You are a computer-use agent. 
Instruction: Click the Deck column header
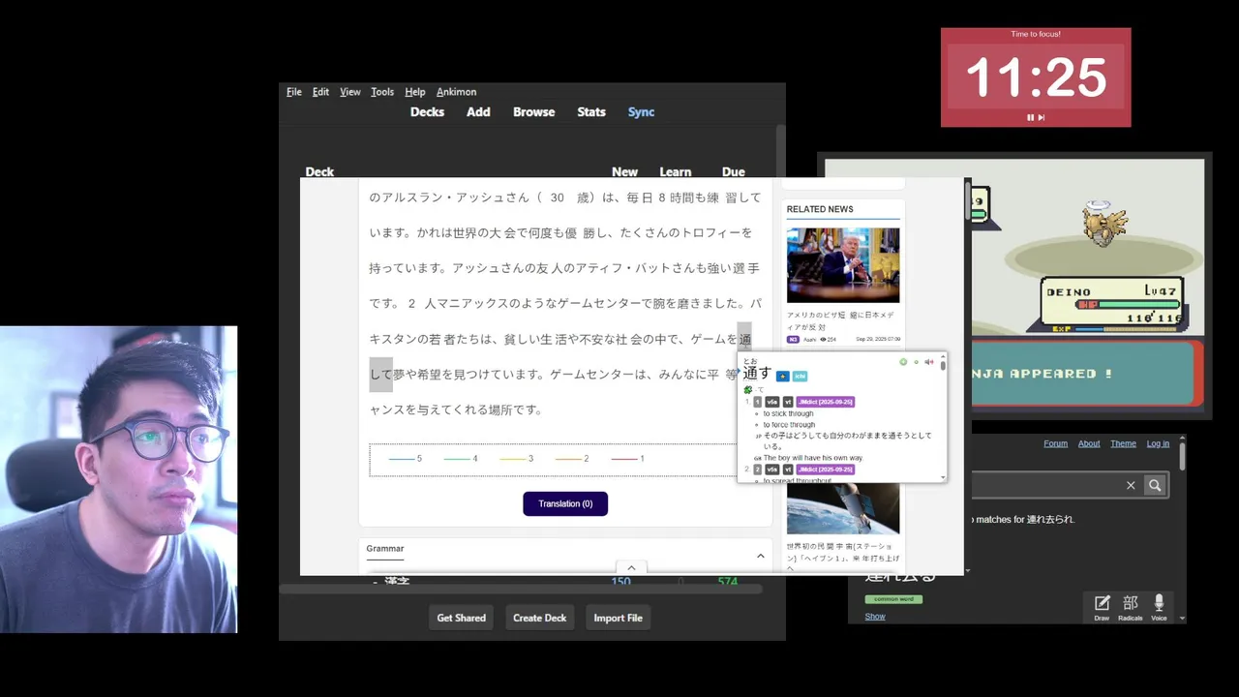pos(319,172)
